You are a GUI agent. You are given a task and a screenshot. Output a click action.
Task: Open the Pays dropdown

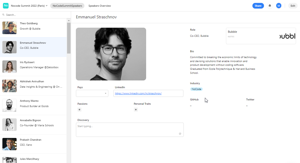tap(92, 93)
